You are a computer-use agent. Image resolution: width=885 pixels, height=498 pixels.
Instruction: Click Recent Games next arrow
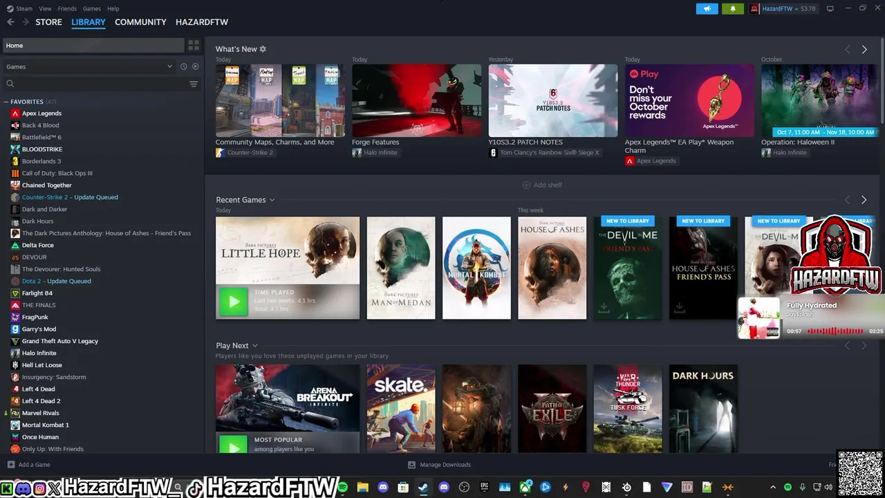(864, 200)
